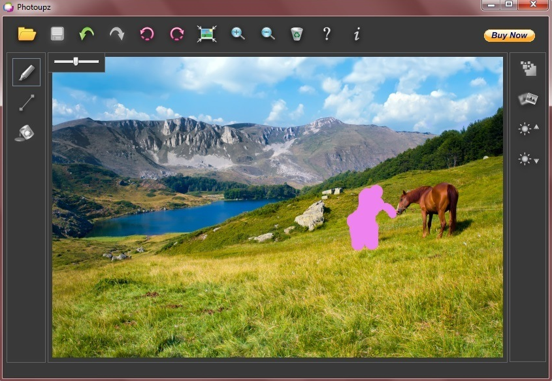Select the straight line tool
Viewport: 552px width, 381px height.
point(27,103)
